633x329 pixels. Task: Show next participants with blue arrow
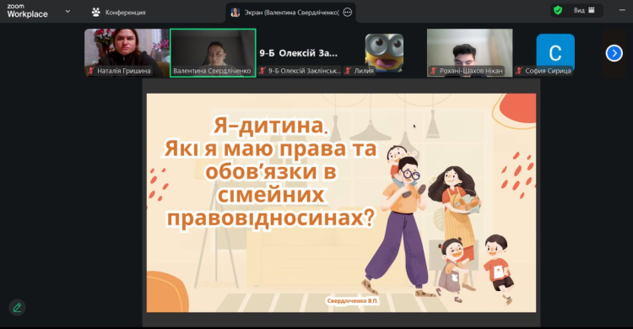tap(614, 53)
